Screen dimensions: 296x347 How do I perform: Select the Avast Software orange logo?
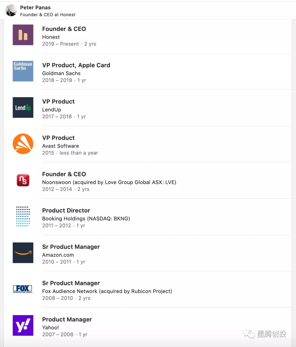click(23, 144)
